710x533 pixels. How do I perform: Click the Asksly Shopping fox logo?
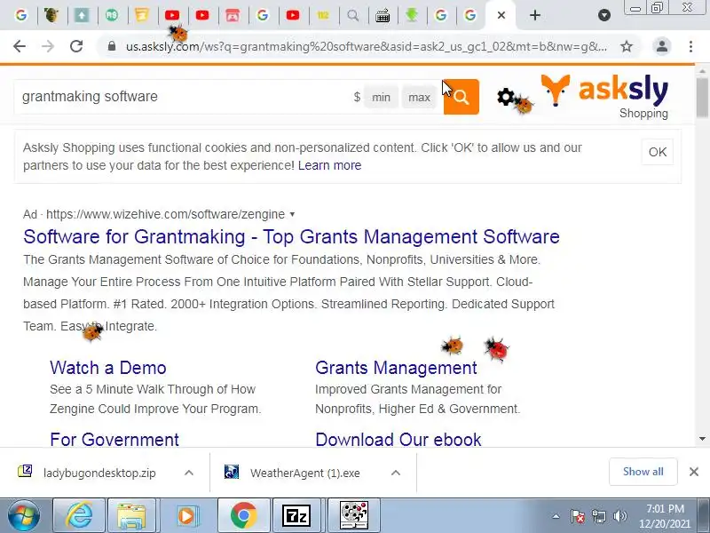coord(604,97)
